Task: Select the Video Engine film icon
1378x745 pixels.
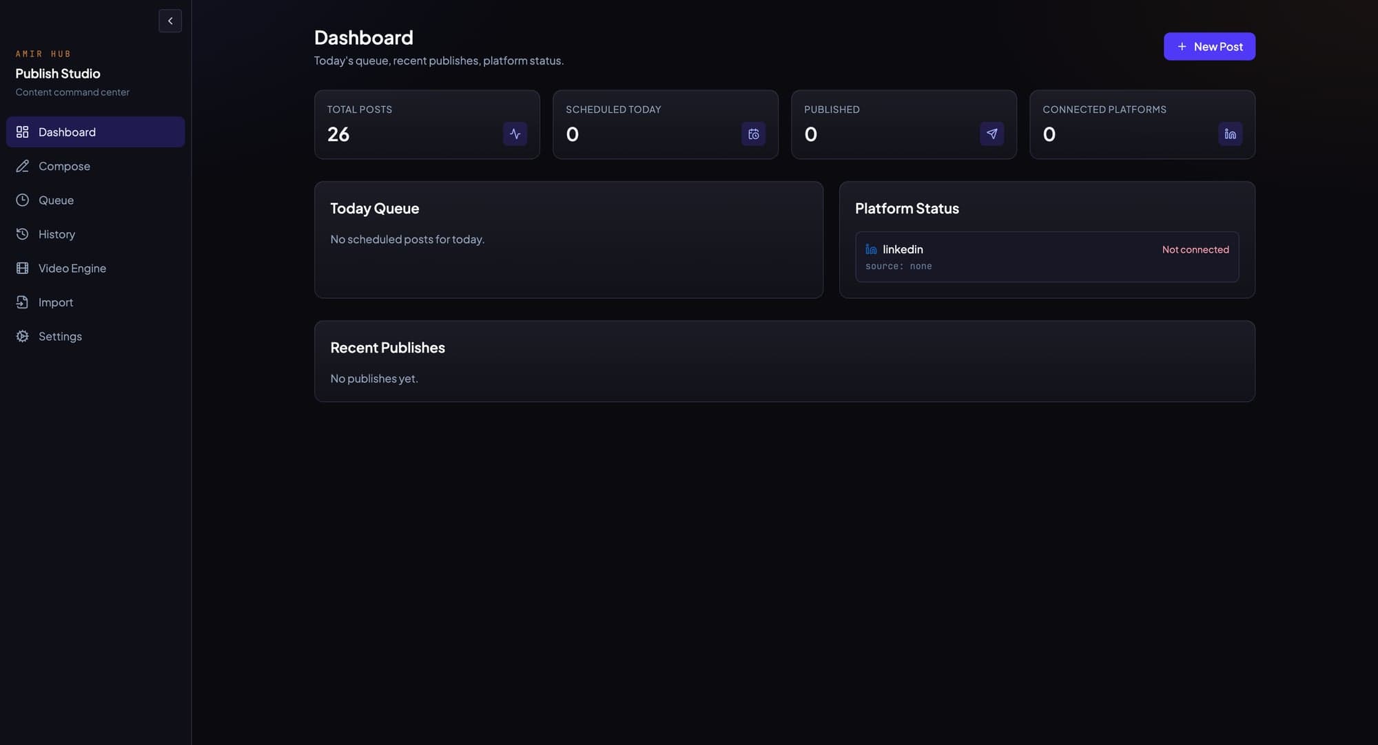Action: click(21, 268)
